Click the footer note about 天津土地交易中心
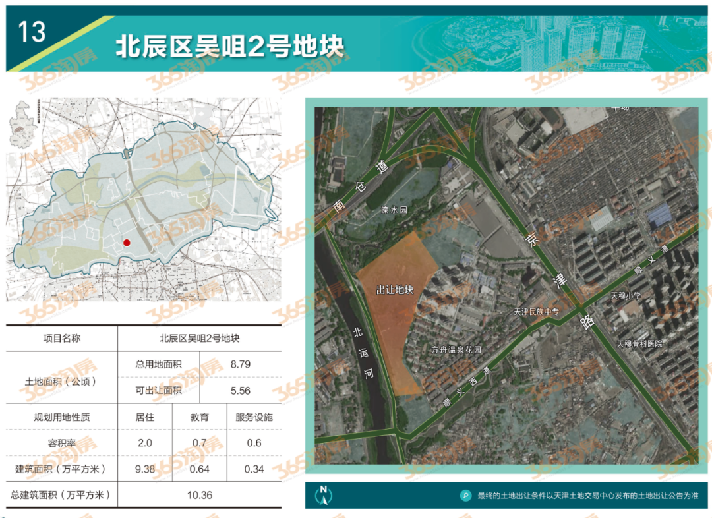This screenshot has height=518, width=712. (x=587, y=496)
